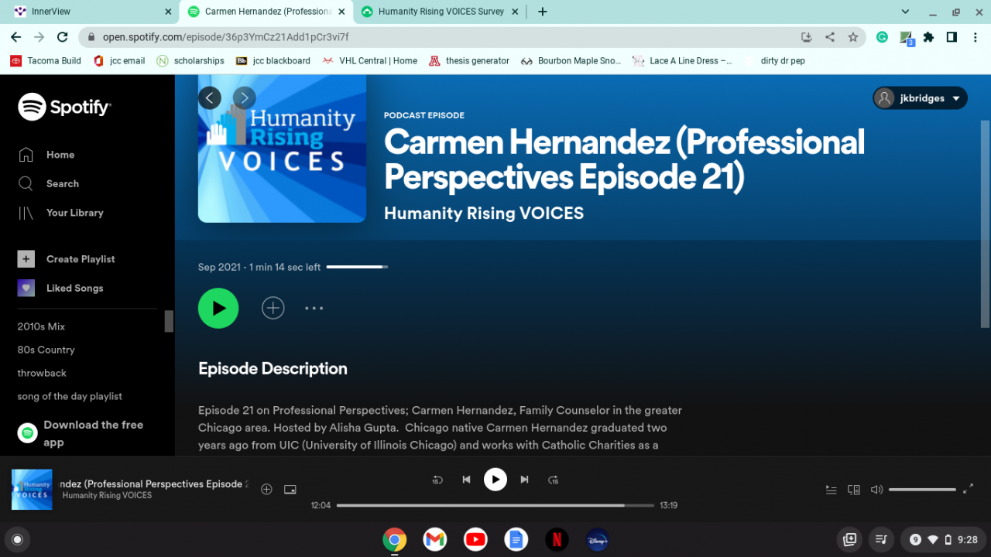Click the Humanity Rising VOICES episode cover art
This screenshot has width=991, height=557.
coord(282,149)
